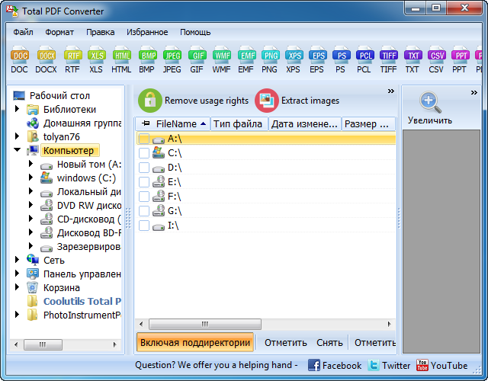This screenshot has height=381, width=488.
Task: Click the Extract images icon
Action: click(x=267, y=101)
